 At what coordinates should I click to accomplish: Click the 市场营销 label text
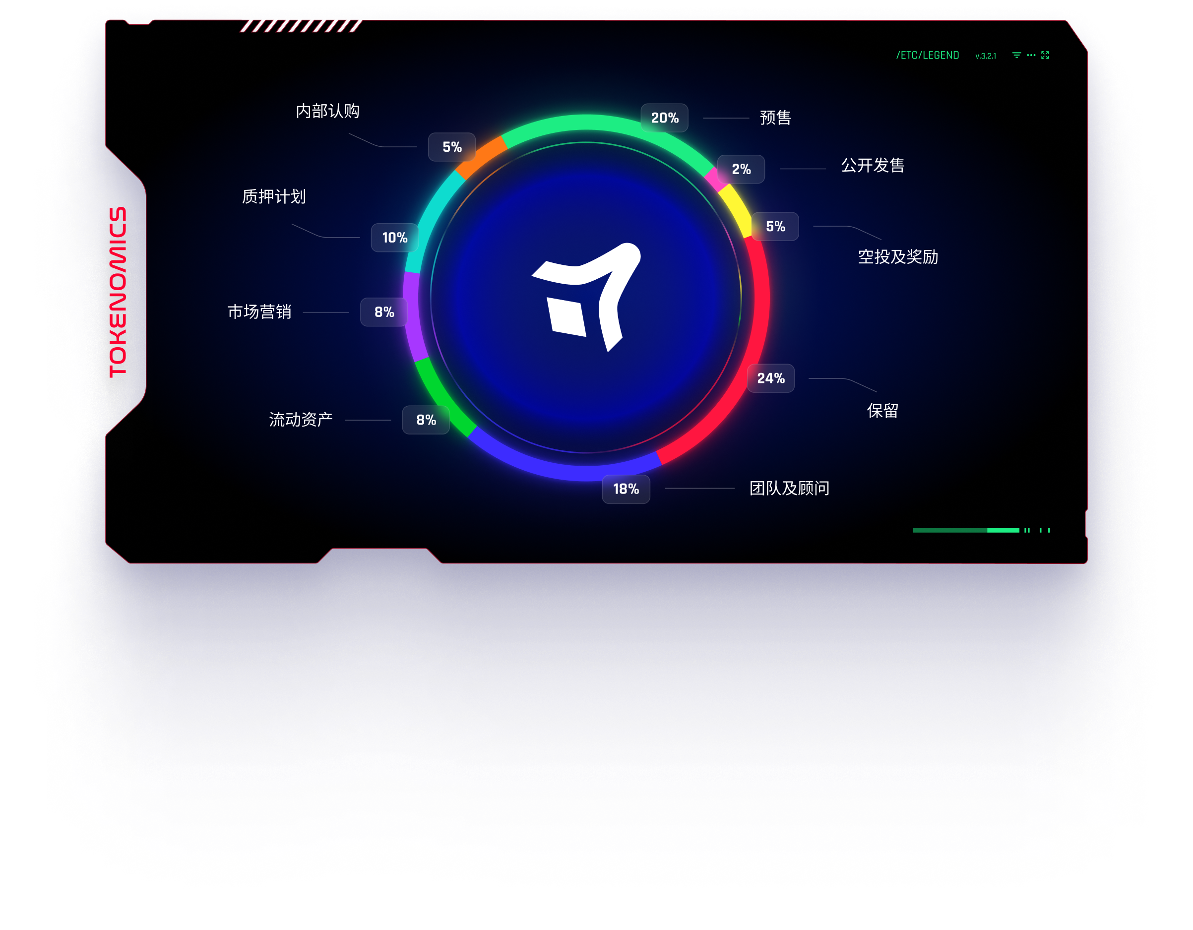(259, 312)
